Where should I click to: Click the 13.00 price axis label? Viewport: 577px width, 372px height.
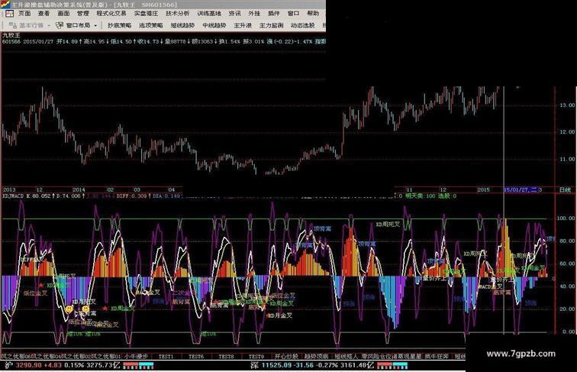[567, 105]
